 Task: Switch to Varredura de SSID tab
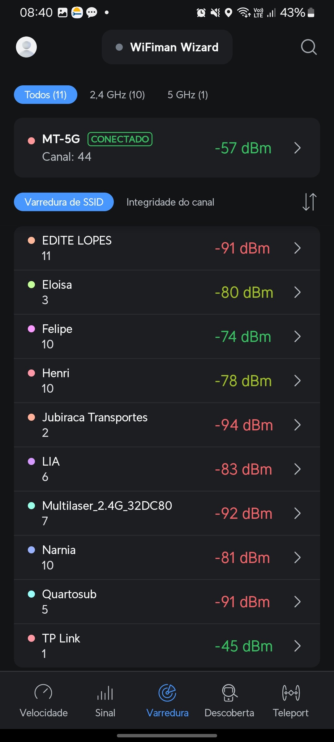[x=64, y=202]
